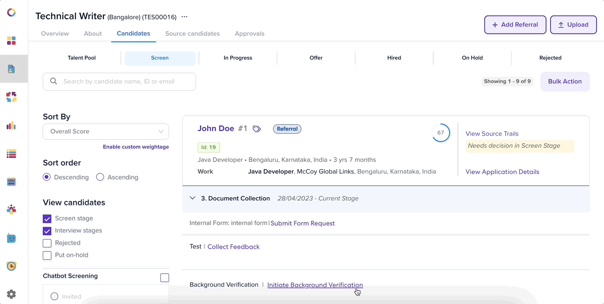This screenshot has height=304, width=604.
Task: Click Submit Form Request link
Action: (303, 223)
